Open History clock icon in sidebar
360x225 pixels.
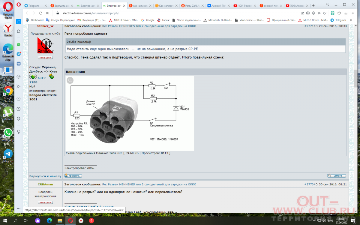[x=19, y=109]
